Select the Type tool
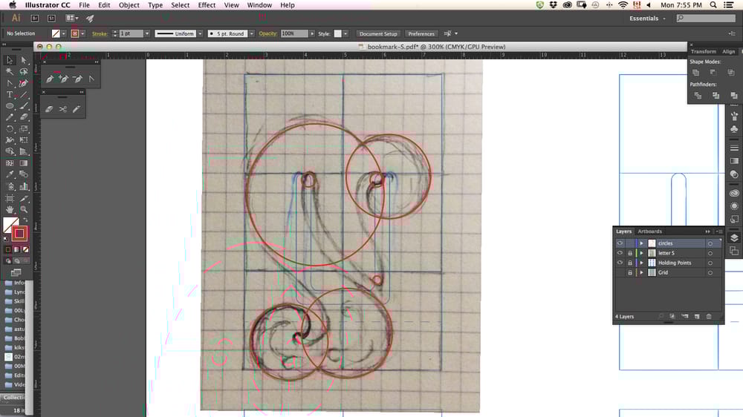 point(10,95)
